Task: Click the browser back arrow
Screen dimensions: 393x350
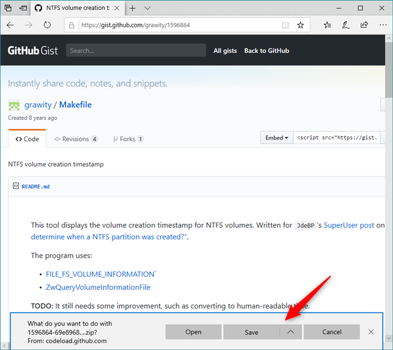Action: point(10,25)
